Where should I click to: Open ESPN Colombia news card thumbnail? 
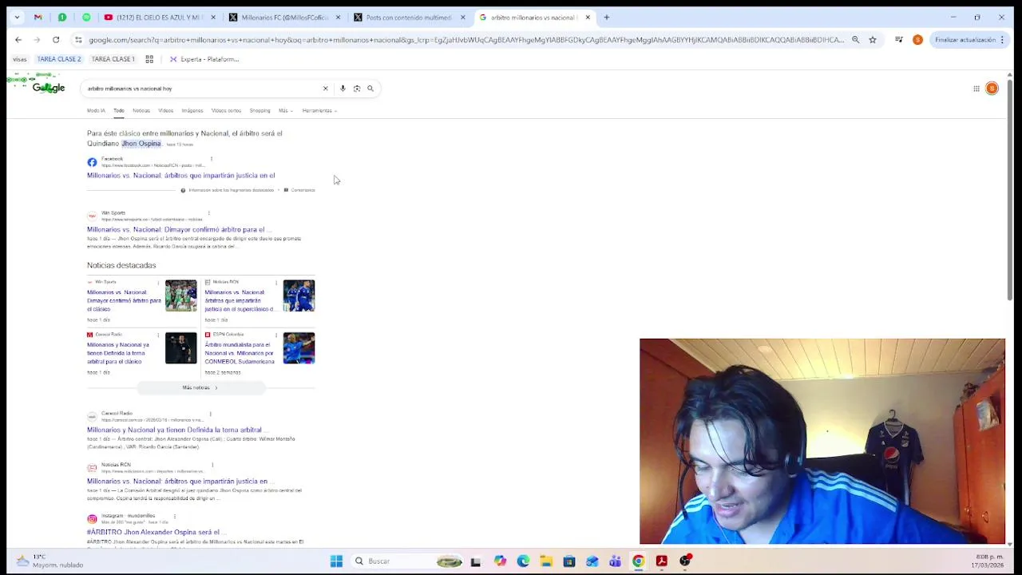(299, 348)
